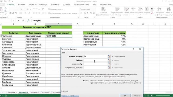Click the Таблица range selector icon
This screenshot has height=97, width=173.
point(109,60)
